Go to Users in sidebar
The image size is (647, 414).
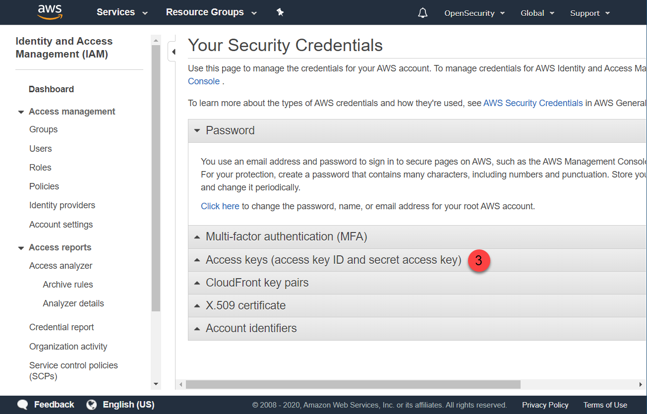point(40,149)
